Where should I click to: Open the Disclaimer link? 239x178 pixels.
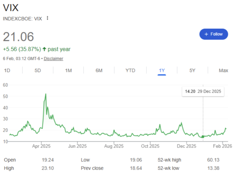53,59
